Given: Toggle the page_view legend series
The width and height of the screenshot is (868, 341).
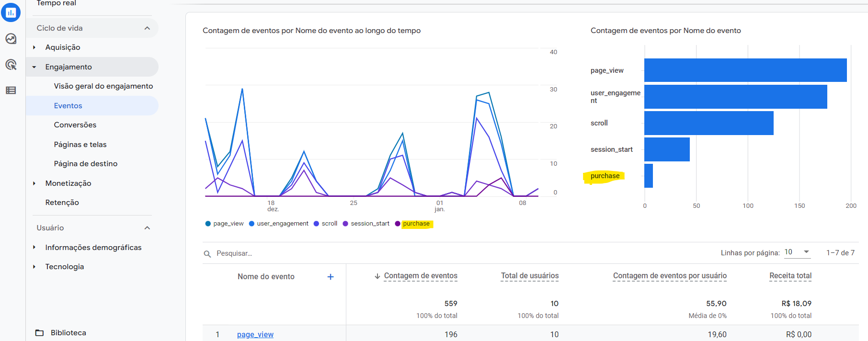Looking at the screenshot, I should pyautogui.click(x=224, y=224).
